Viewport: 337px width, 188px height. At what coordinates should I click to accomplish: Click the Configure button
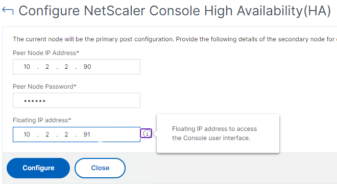pyautogui.click(x=38, y=168)
